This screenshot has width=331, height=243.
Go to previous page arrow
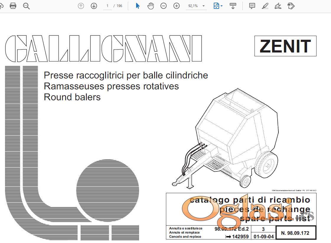(x=81, y=6)
